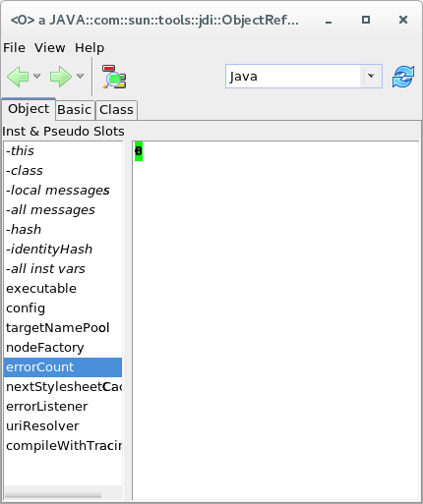Switch to the Class tab
The image size is (423, 504).
click(x=116, y=110)
